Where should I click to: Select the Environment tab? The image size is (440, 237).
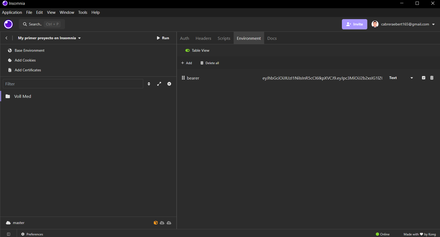pos(249,38)
